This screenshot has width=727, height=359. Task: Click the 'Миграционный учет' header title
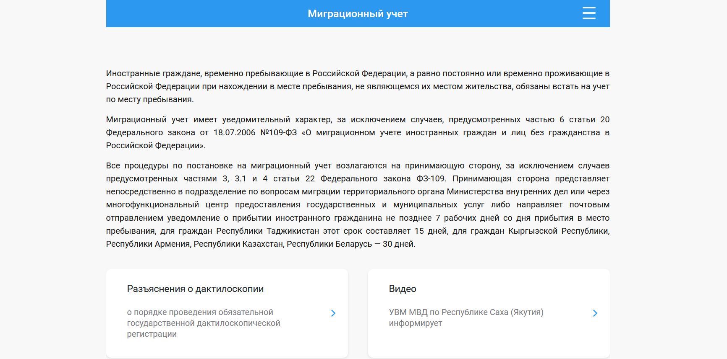point(358,14)
